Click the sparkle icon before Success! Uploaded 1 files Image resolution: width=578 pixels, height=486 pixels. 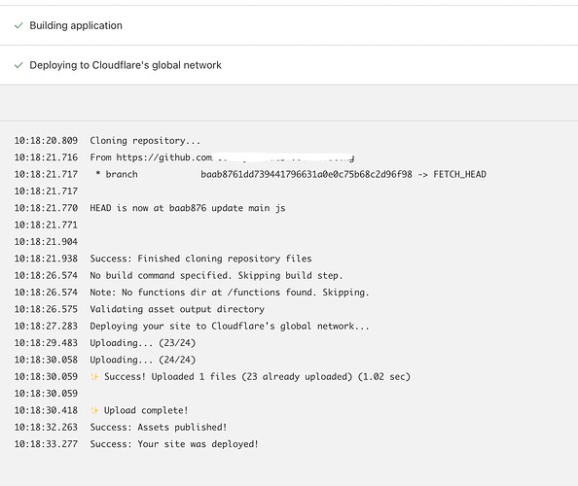tap(94, 377)
